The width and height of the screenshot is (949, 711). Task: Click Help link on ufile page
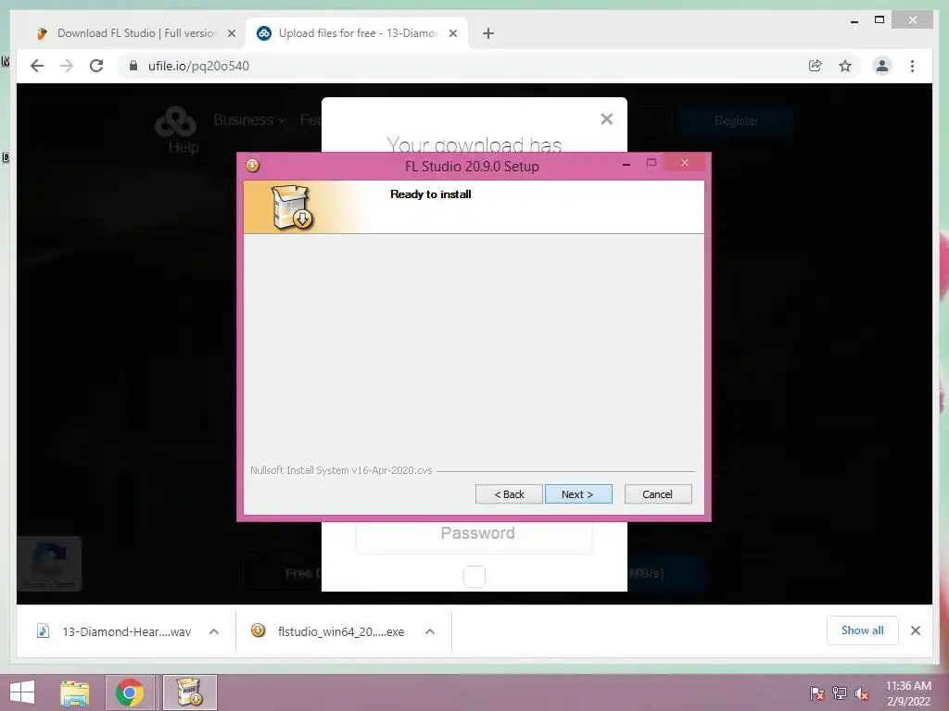click(183, 147)
